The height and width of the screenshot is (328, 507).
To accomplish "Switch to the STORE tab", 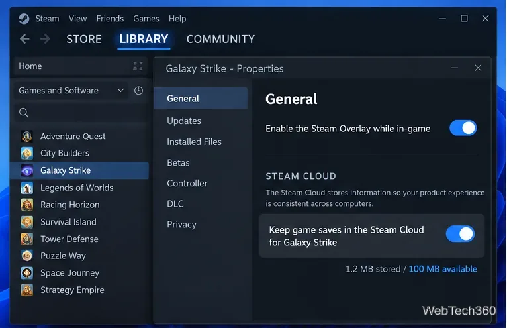I will click(84, 39).
